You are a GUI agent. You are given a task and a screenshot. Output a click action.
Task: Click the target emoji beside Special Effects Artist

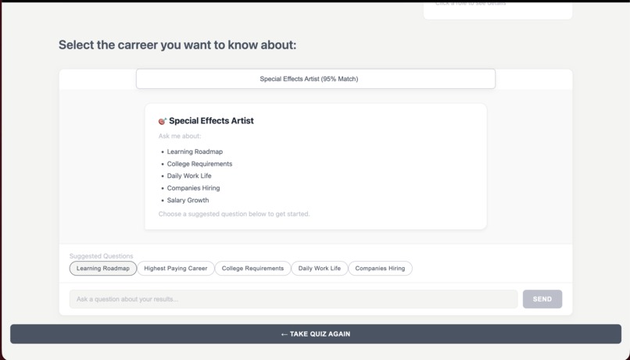tap(163, 121)
